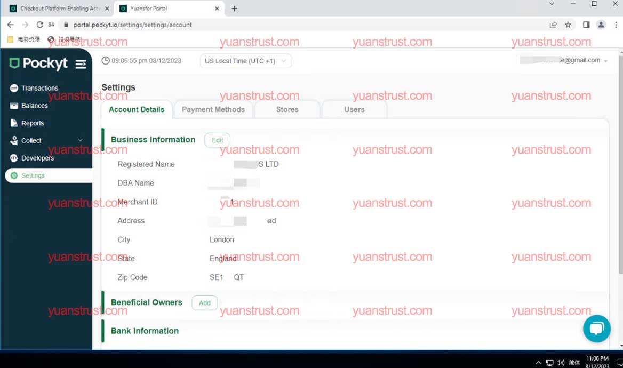Image resolution: width=623 pixels, height=368 pixels.
Task: Open the gmail account user dropdown
Action: [564, 60]
